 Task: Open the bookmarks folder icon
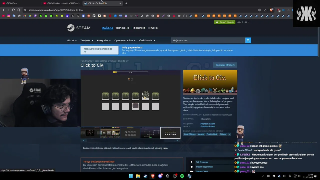tap(185, 16)
